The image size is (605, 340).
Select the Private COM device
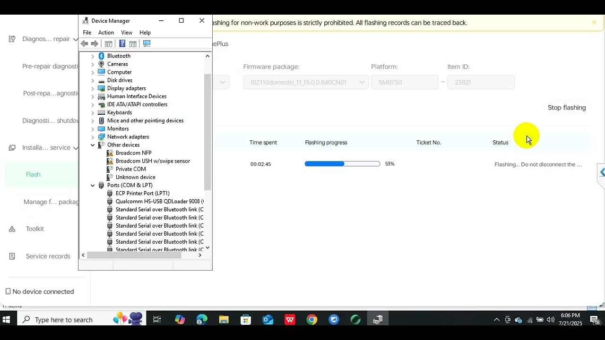click(130, 169)
